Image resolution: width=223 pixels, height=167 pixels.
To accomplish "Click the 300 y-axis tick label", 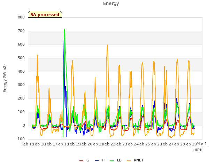I will 21,85.
